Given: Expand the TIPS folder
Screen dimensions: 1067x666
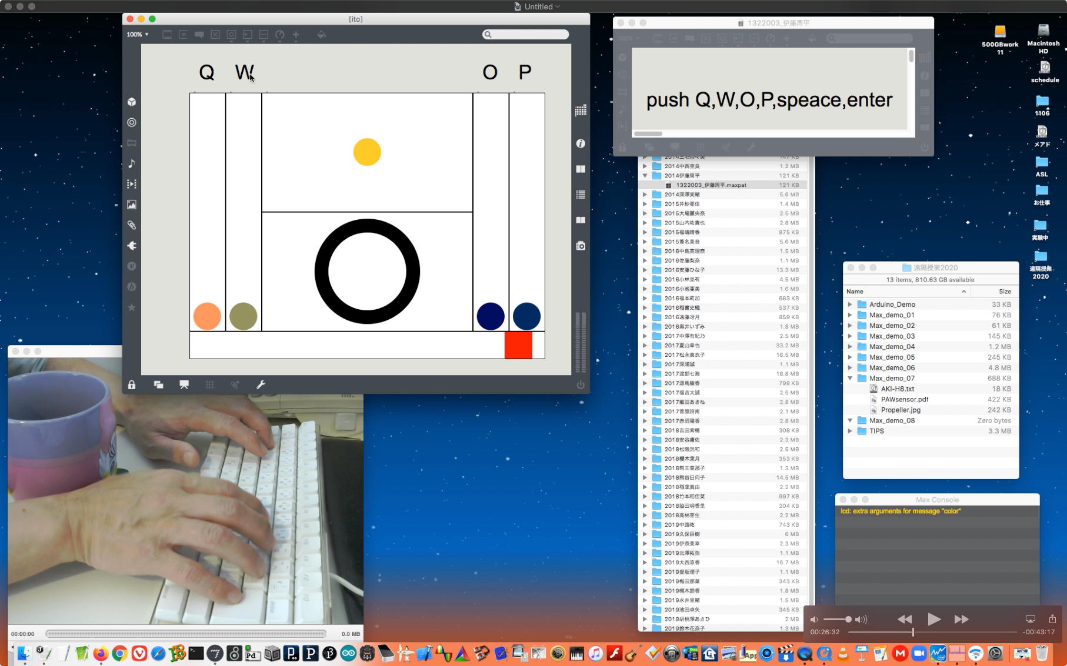Looking at the screenshot, I should coord(850,431).
